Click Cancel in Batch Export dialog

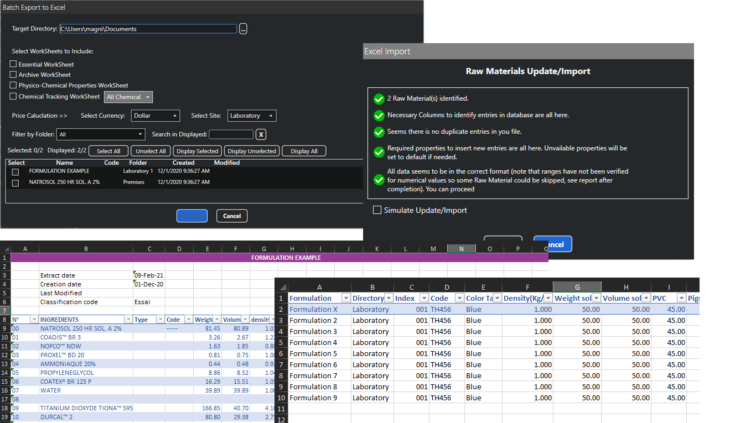tap(232, 216)
